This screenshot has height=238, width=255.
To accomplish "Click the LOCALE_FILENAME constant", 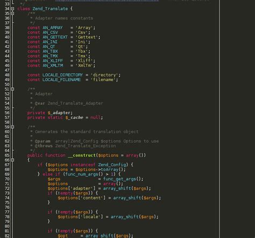I will [x=61, y=80].
